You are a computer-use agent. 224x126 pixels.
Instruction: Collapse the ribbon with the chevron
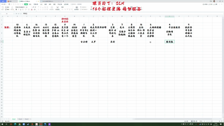pyautogui.click(x=222, y=4)
